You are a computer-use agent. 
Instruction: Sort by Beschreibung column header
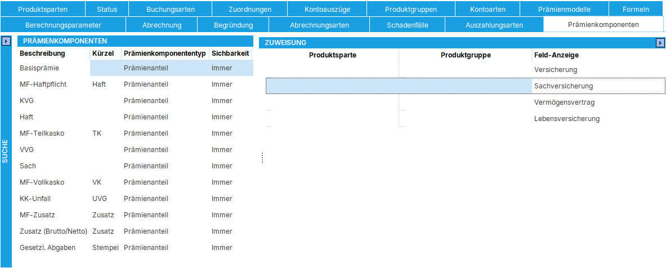[x=43, y=53]
